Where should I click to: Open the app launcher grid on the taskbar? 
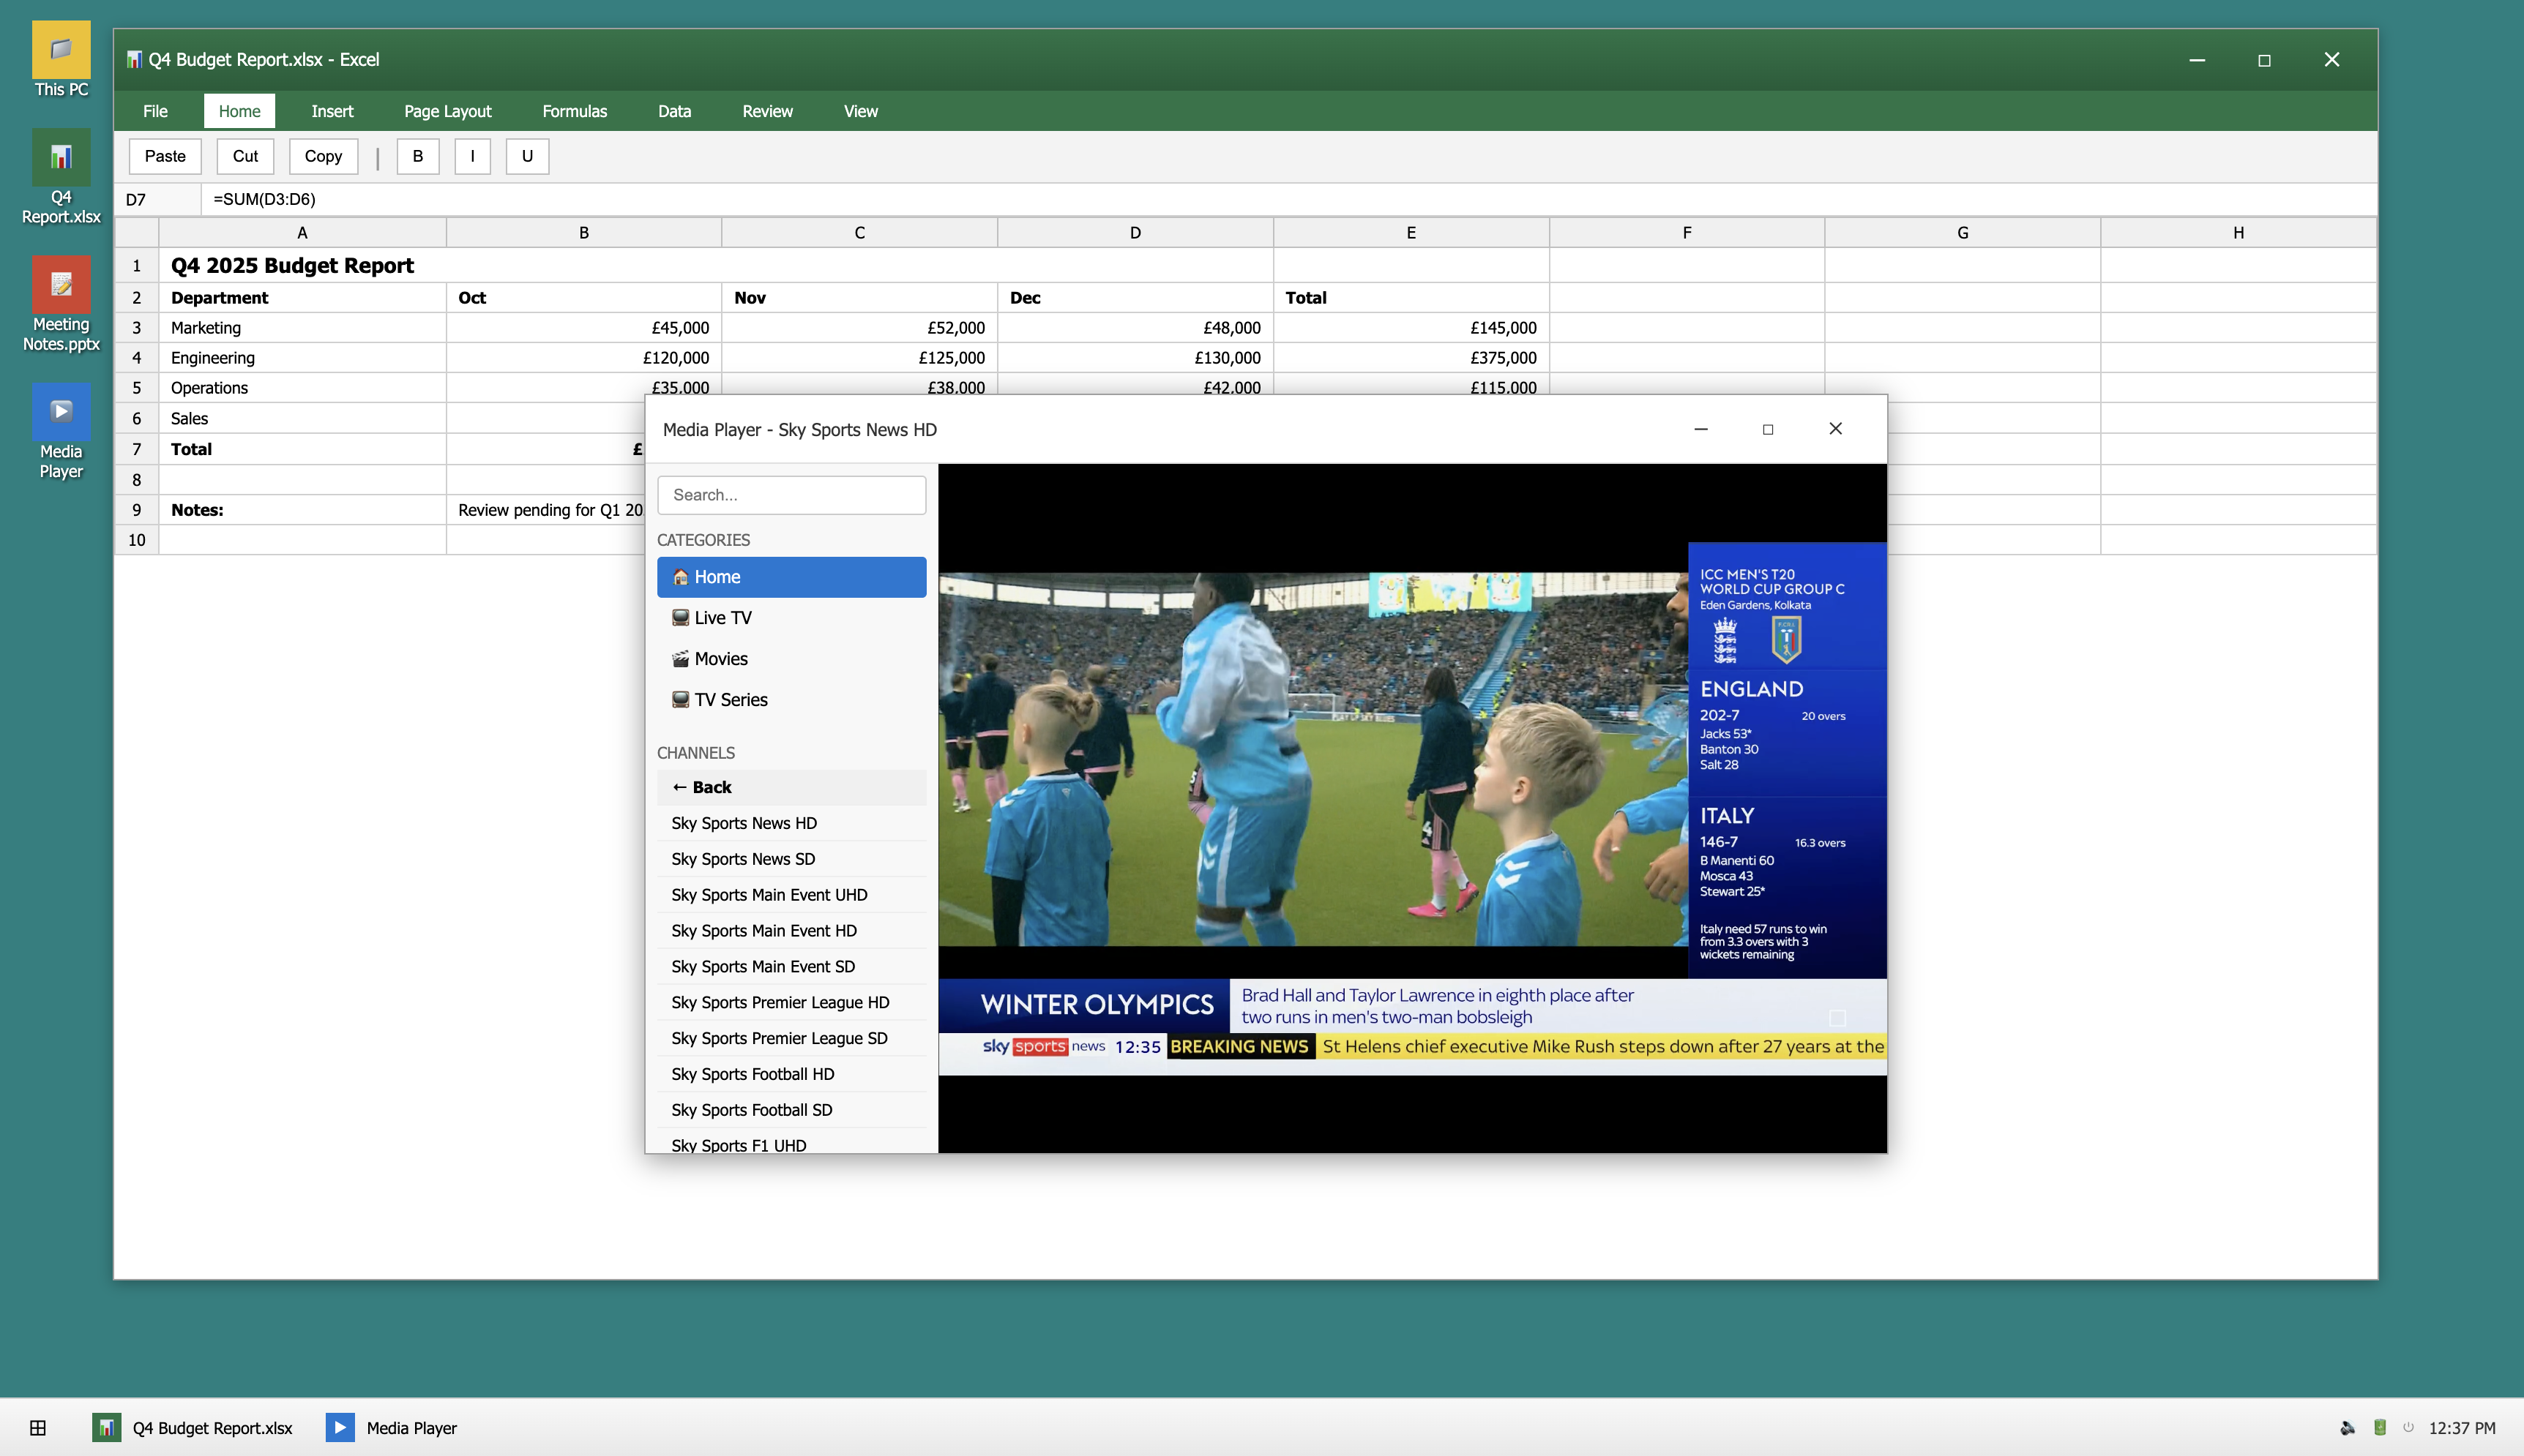(37, 1428)
